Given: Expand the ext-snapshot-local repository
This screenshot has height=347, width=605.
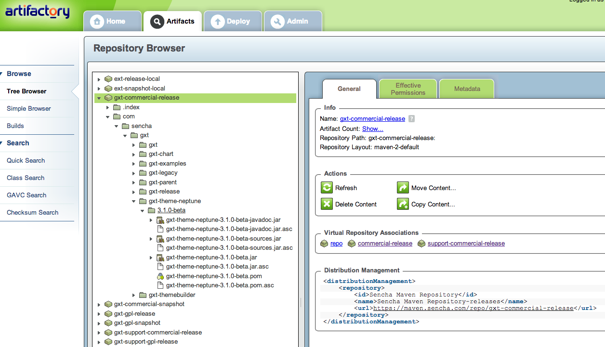Looking at the screenshot, I should [99, 89].
